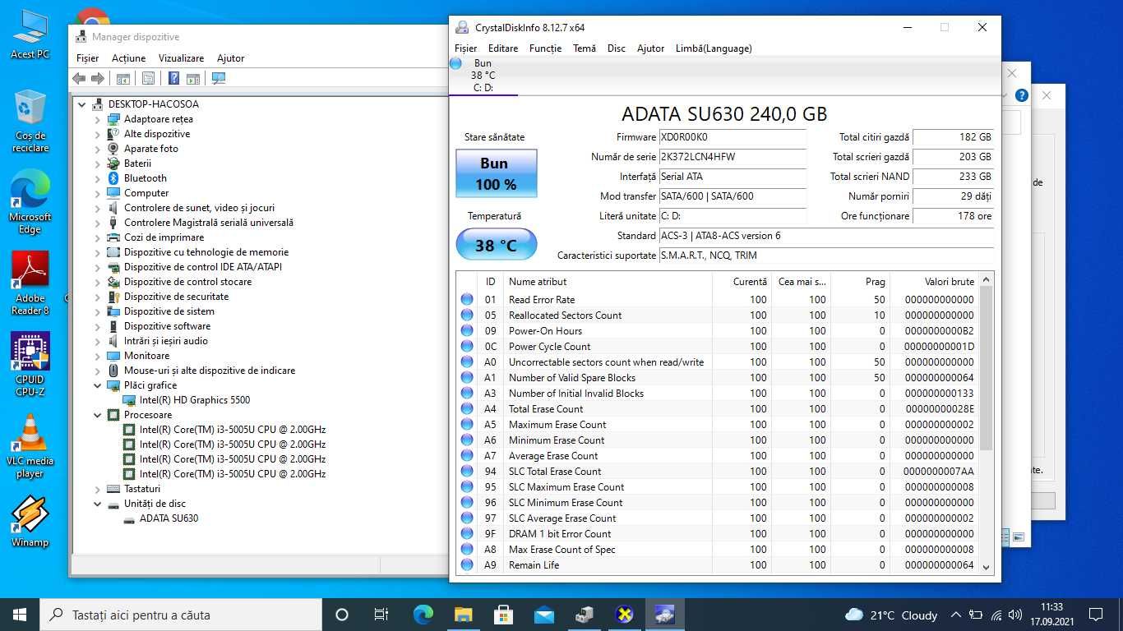
Task: Open the Funcție menu
Action: tap(545, 48)
